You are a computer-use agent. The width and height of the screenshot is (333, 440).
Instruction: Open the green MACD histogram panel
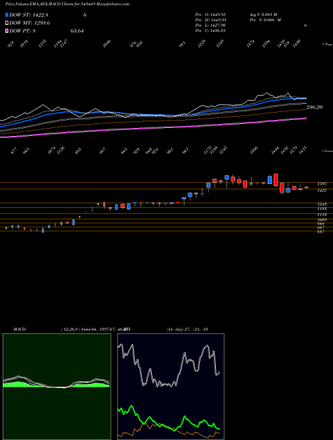pos(57,387)
